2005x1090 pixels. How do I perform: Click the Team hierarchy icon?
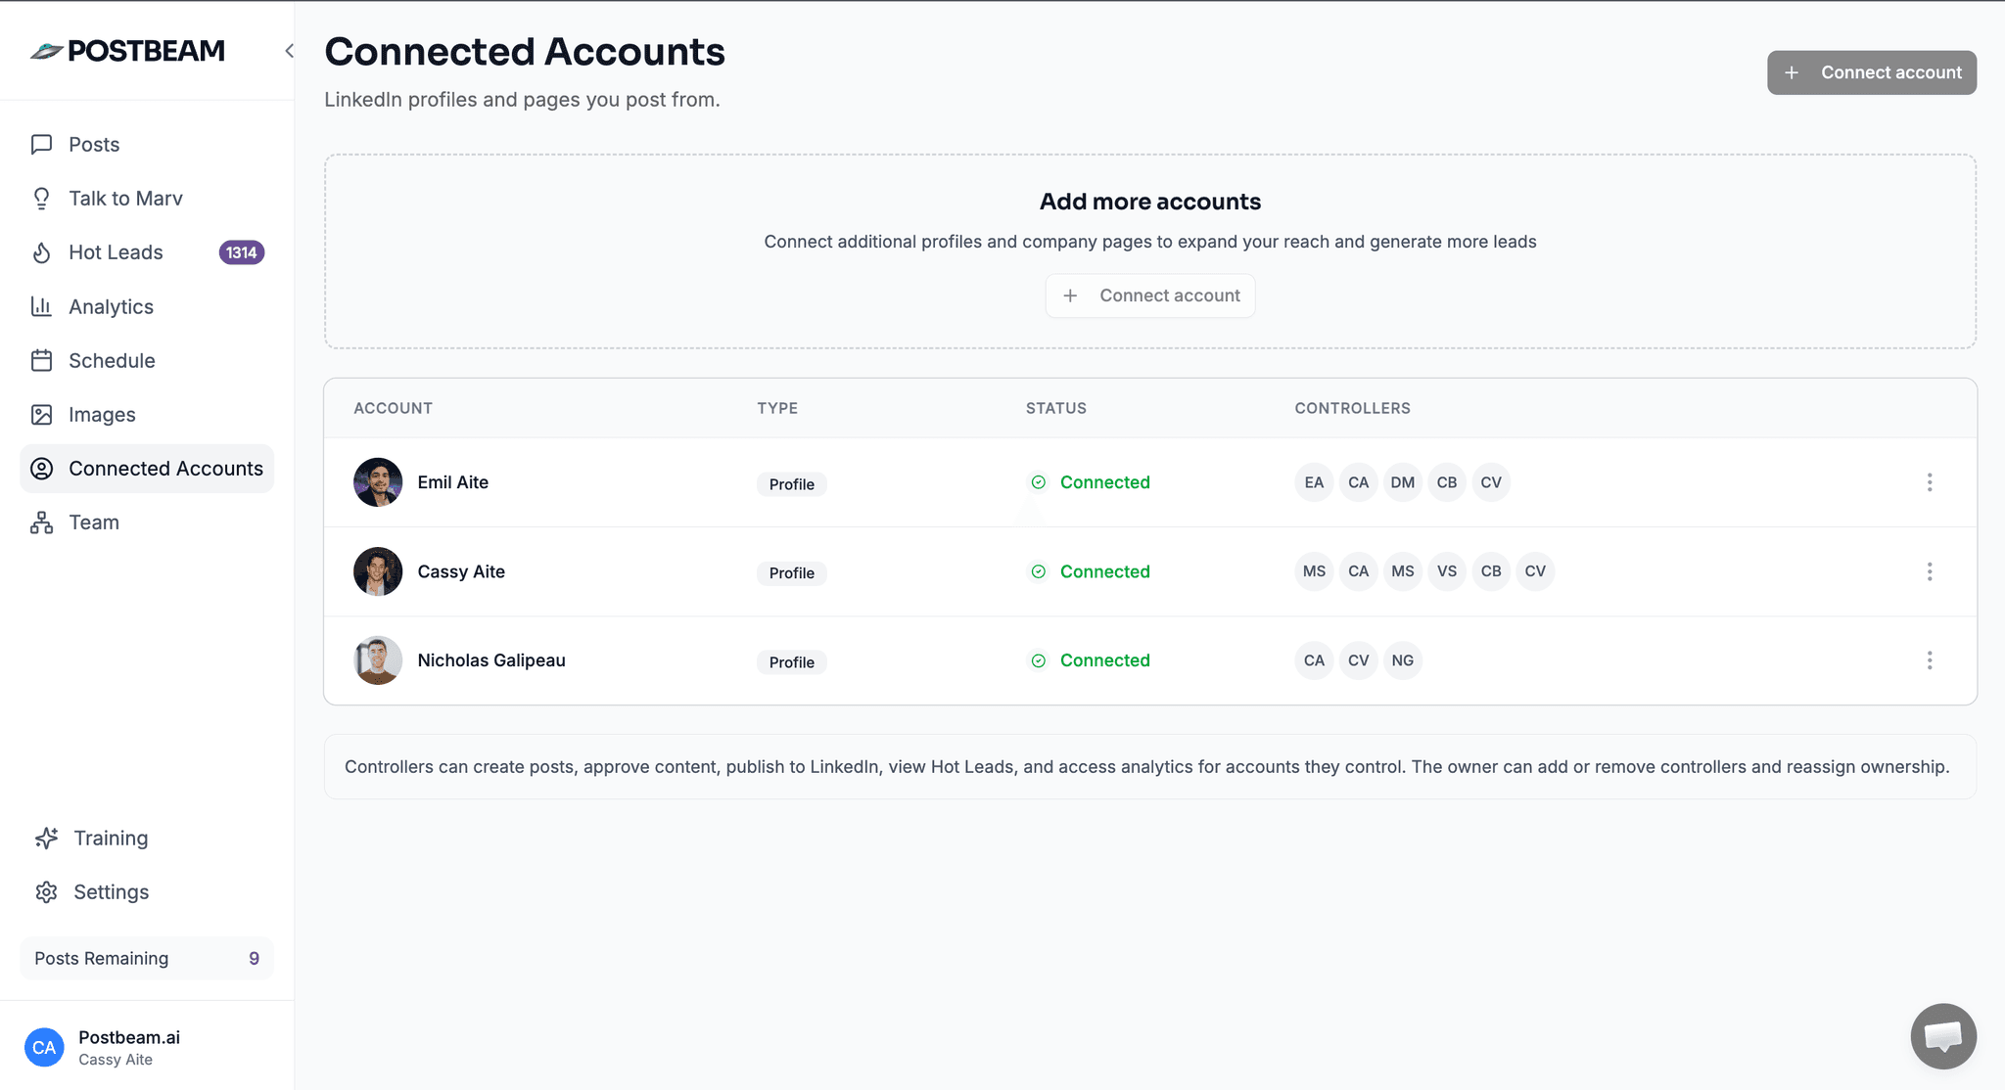(x=40, y=522)
